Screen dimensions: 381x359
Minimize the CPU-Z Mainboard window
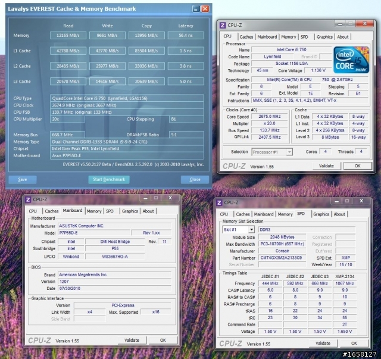click(x=145, y=198)
